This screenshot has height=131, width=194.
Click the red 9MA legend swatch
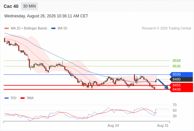(22, 98)
